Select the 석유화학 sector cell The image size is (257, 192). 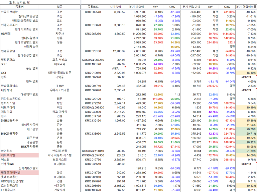[60, 185]
